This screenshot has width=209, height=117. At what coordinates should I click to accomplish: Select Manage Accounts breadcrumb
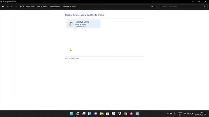click(70, 6)
